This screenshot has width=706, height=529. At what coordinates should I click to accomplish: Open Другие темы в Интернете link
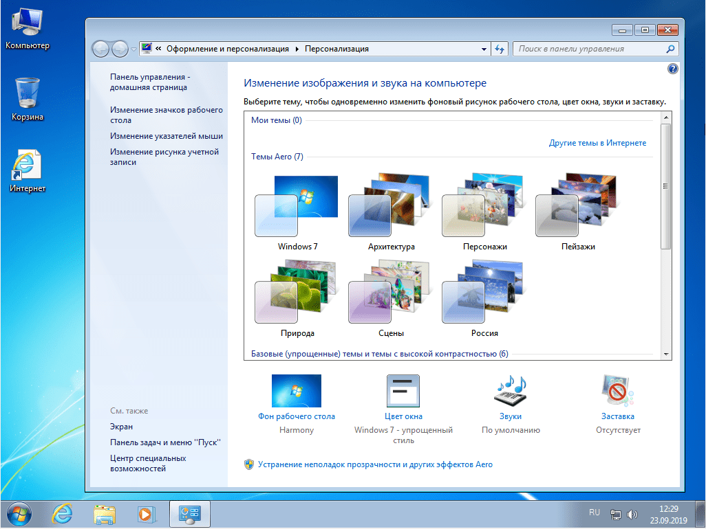[x=597, y=143]
